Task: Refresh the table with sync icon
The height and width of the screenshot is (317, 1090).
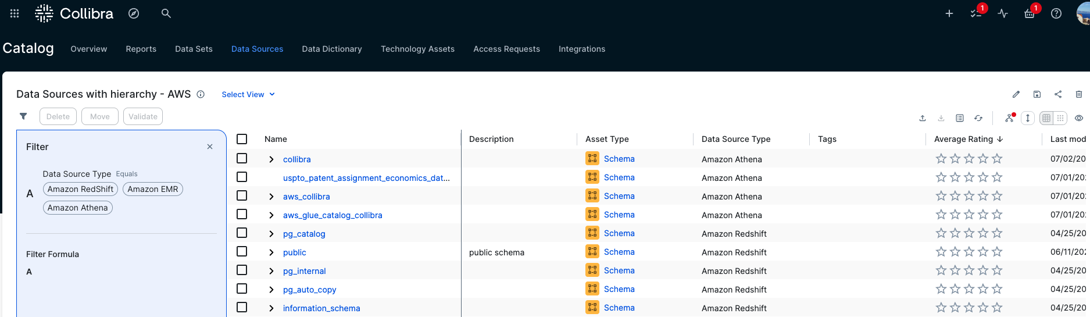Action: (978, 118)
